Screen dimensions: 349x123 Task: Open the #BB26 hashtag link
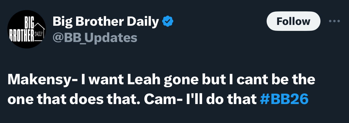284,99
